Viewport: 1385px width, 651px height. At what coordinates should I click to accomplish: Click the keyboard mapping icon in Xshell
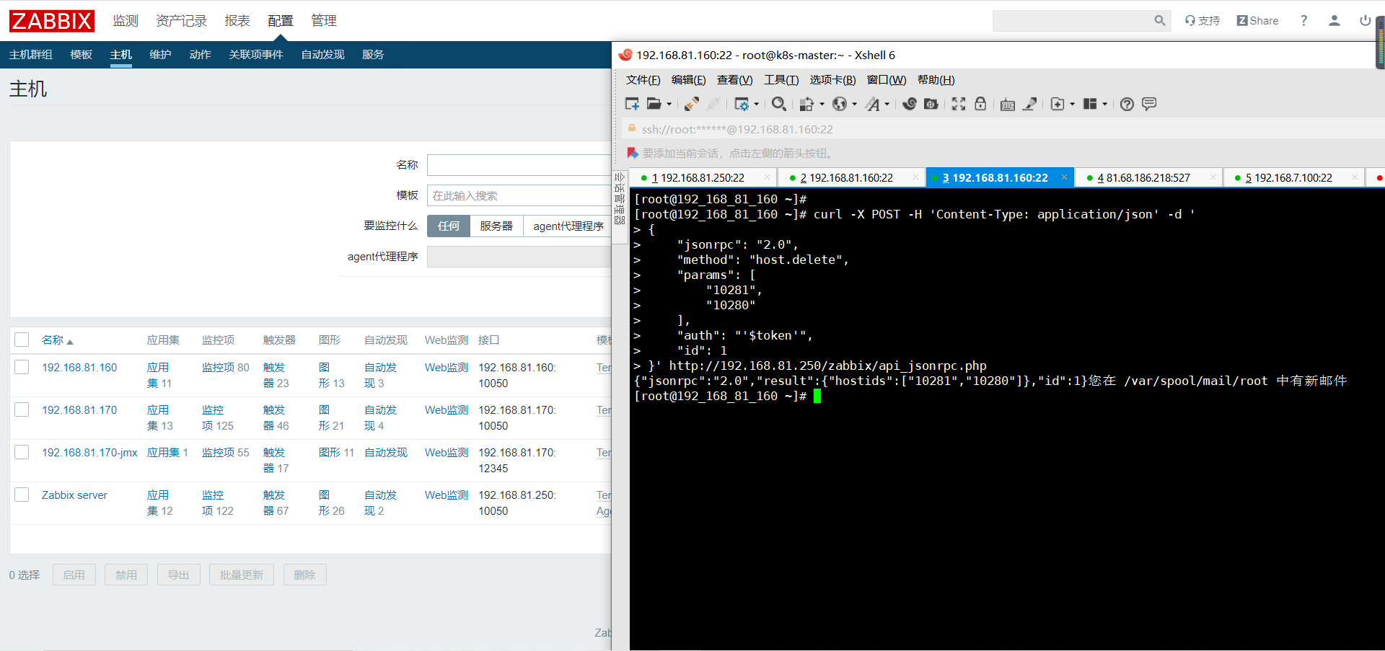(x=1008, y=104)
